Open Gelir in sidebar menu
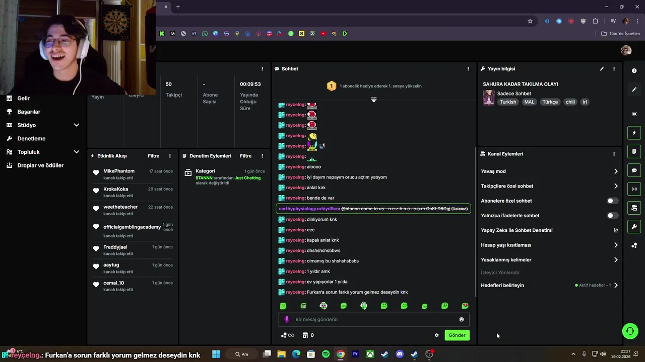This screenshot has height=362, width=645. click(x=24, y=99)
